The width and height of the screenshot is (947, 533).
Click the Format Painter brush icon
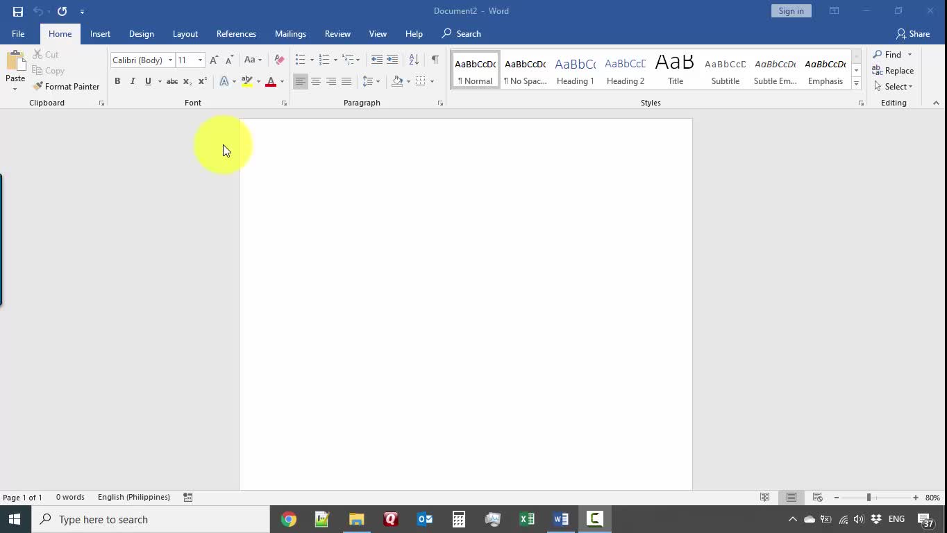click(38, 87)
